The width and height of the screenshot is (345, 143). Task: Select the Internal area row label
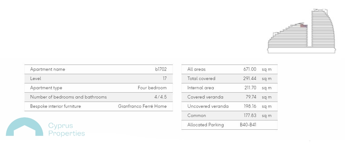pyautogui.click(x=201, y=88)
